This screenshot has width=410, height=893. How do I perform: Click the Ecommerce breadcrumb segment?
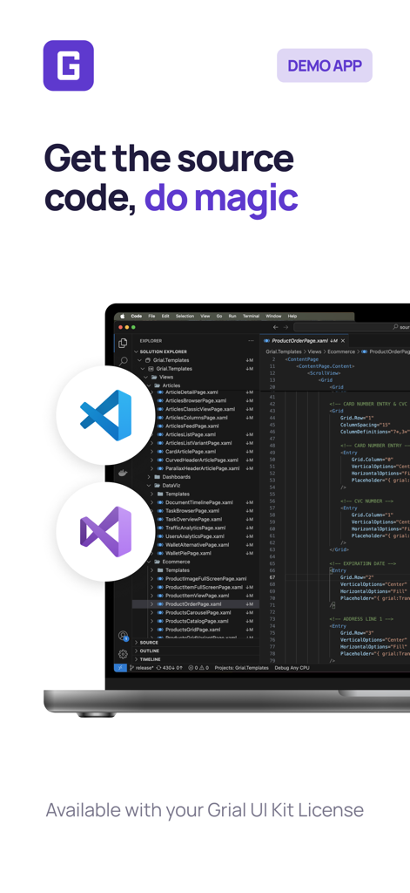pos(341,352)
